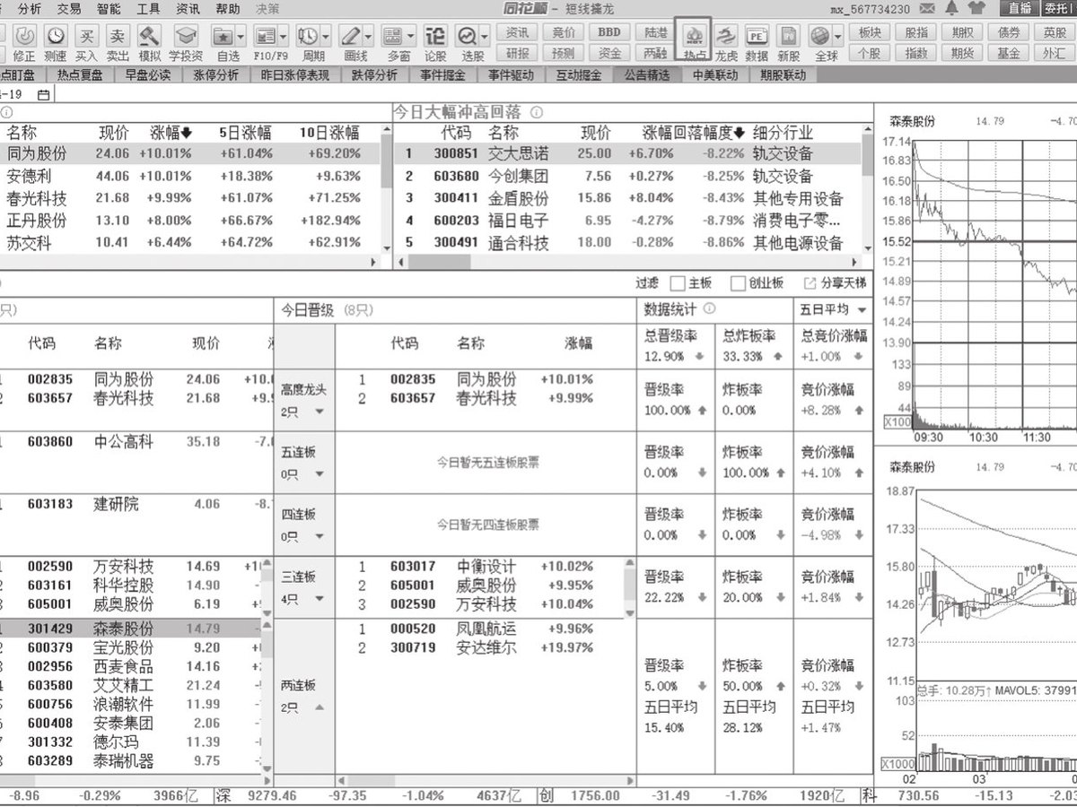Click the 竞价 auction button
Screen dimensions: 1077x807
(x=564, y=32)
